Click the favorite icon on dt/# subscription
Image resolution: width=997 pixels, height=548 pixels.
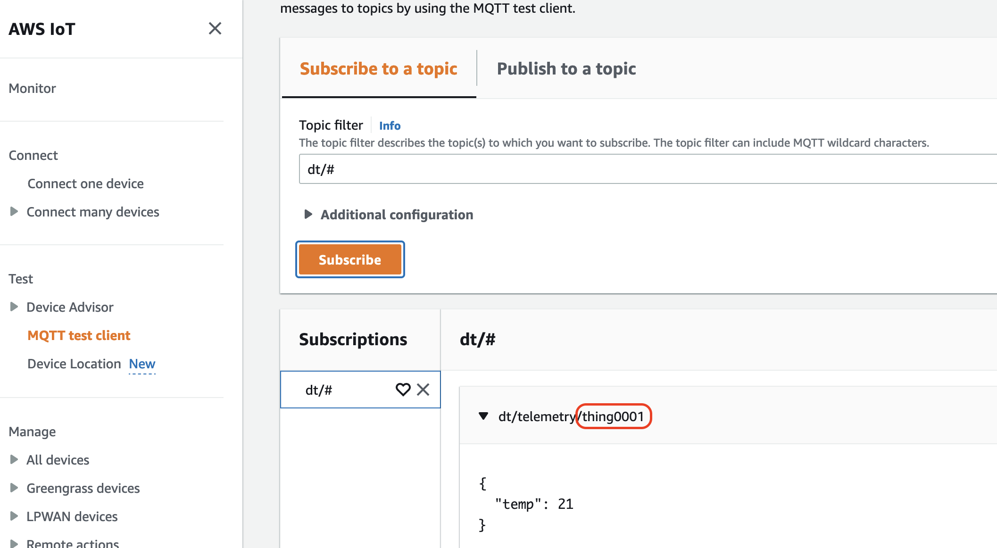click(x=403, y=390)
